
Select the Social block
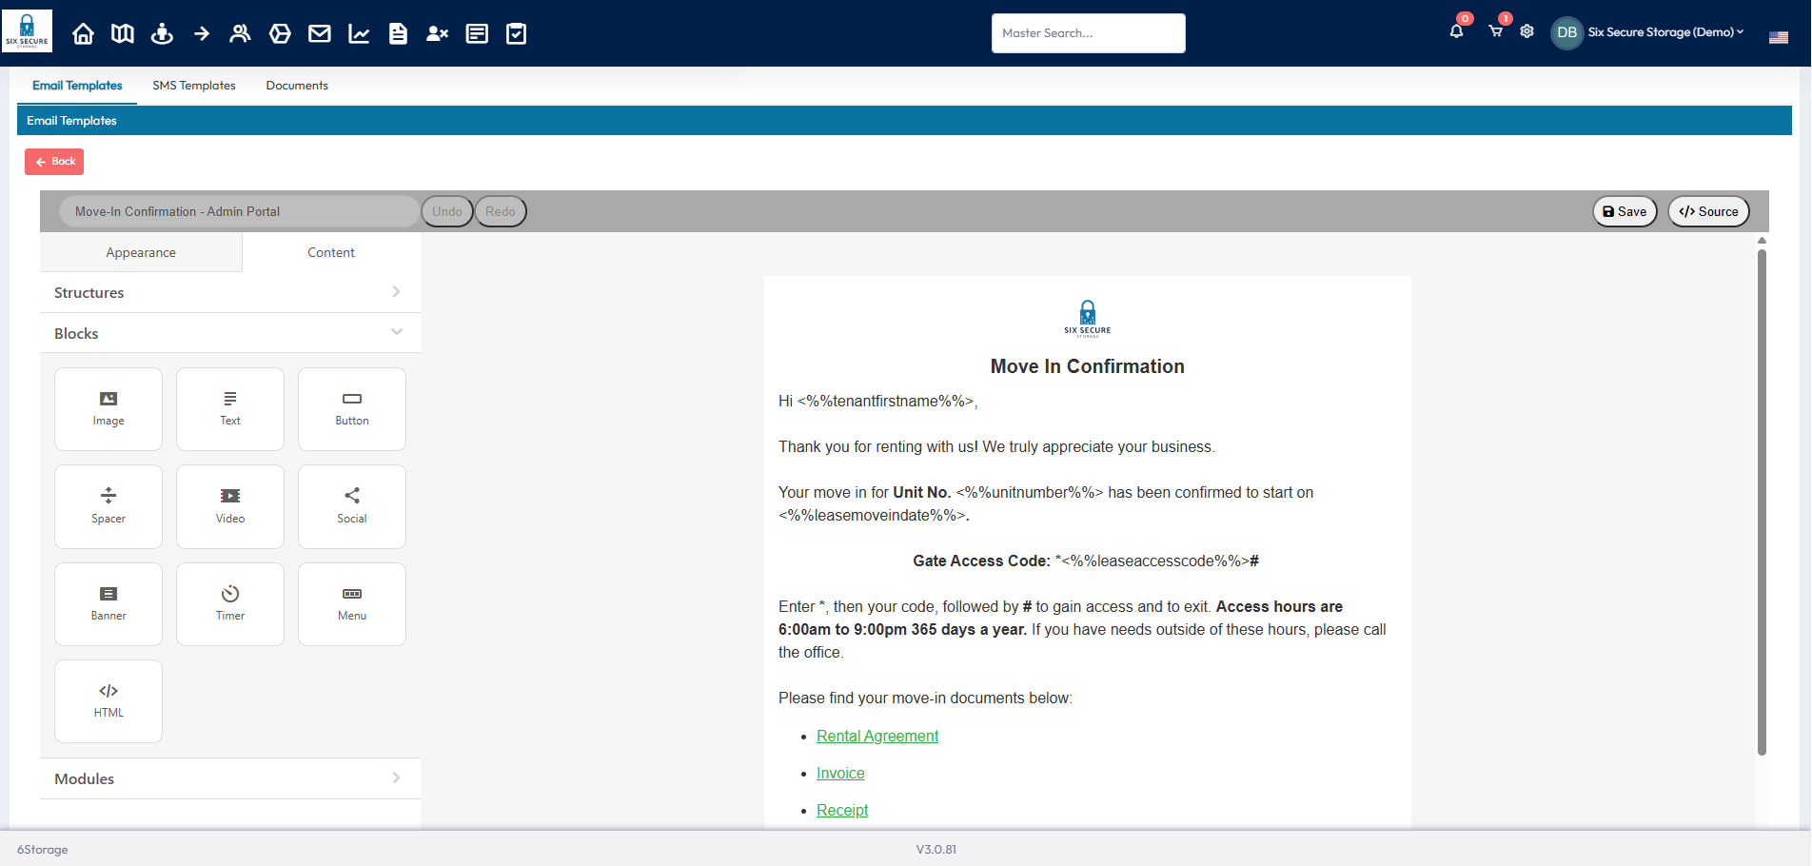(352, 506)
